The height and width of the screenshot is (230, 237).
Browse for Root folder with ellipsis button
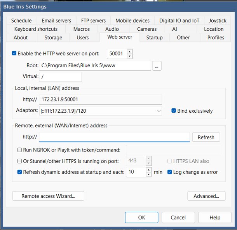(x=157, y=66)
